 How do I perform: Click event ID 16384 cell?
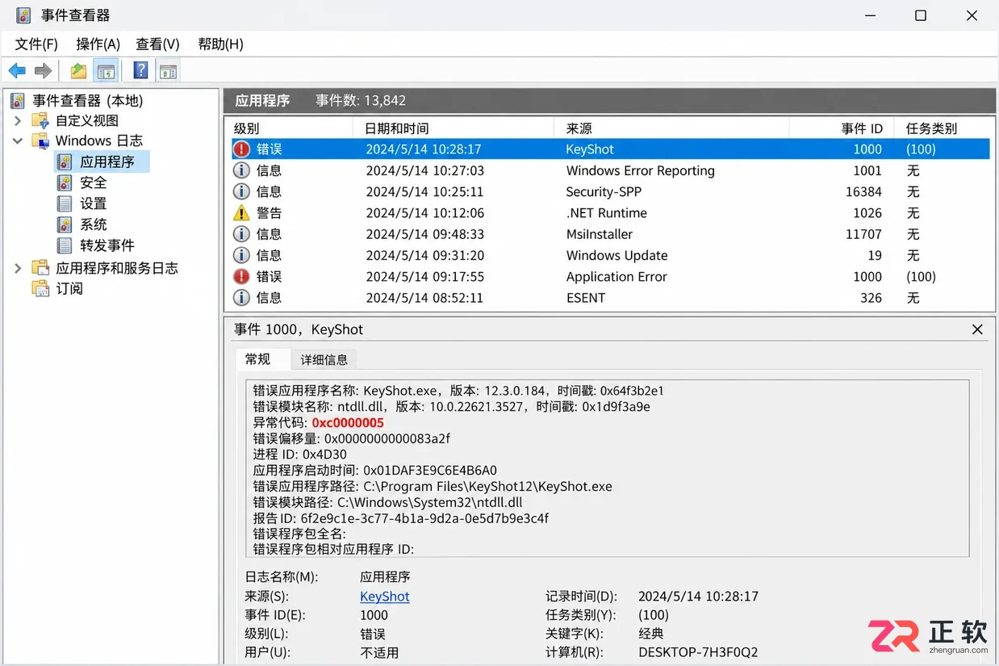click(864, 191)
